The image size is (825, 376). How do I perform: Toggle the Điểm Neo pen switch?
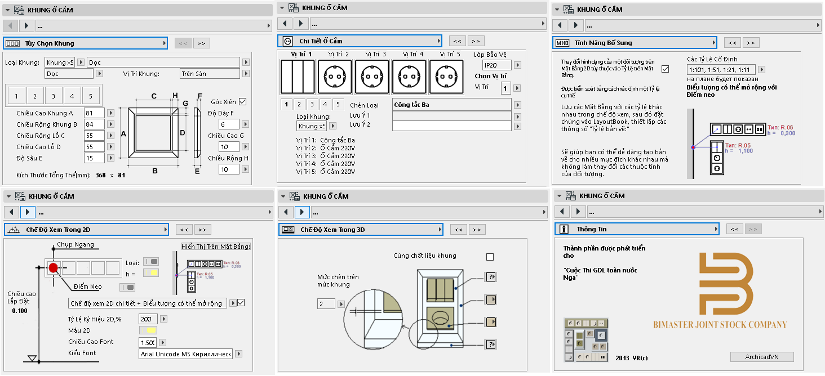point(127,287)
